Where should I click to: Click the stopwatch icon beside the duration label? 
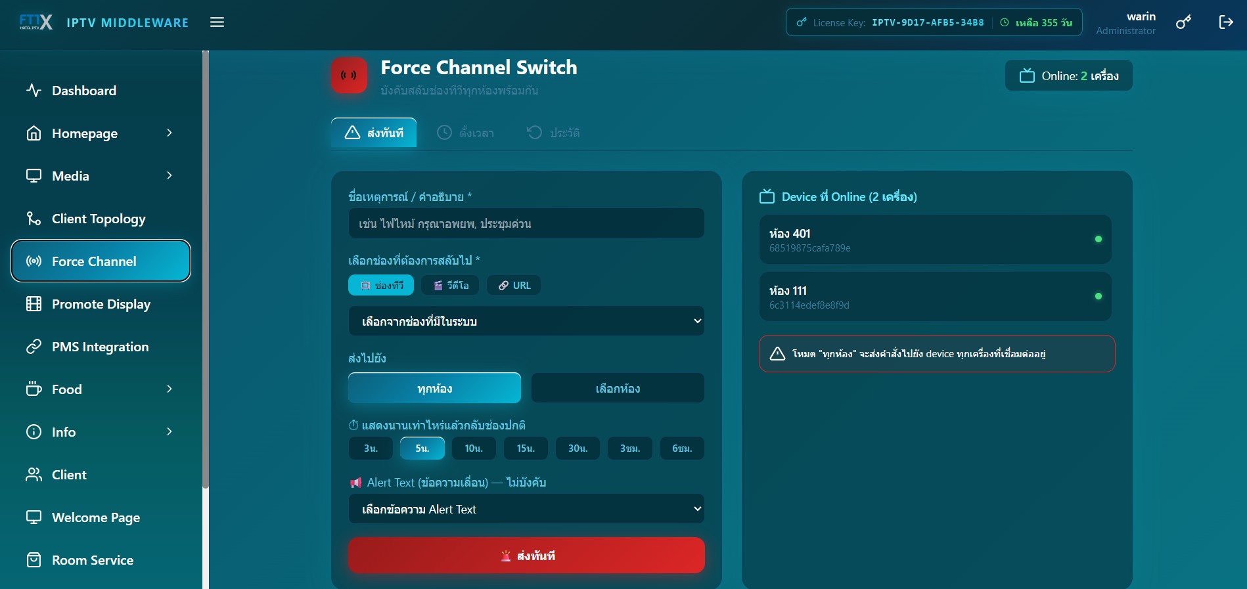[353, 425]
